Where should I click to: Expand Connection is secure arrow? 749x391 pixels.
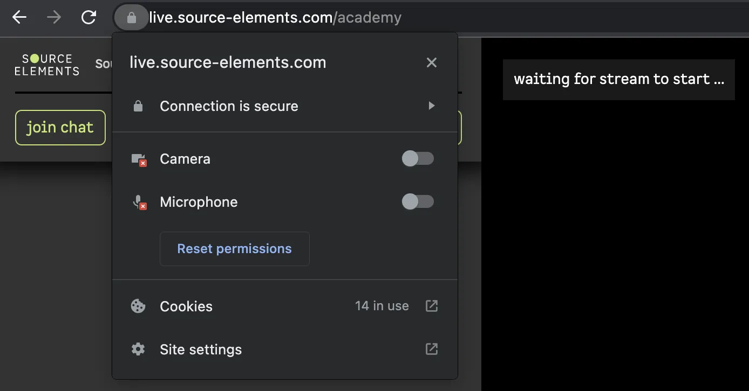tap(431, 106)
